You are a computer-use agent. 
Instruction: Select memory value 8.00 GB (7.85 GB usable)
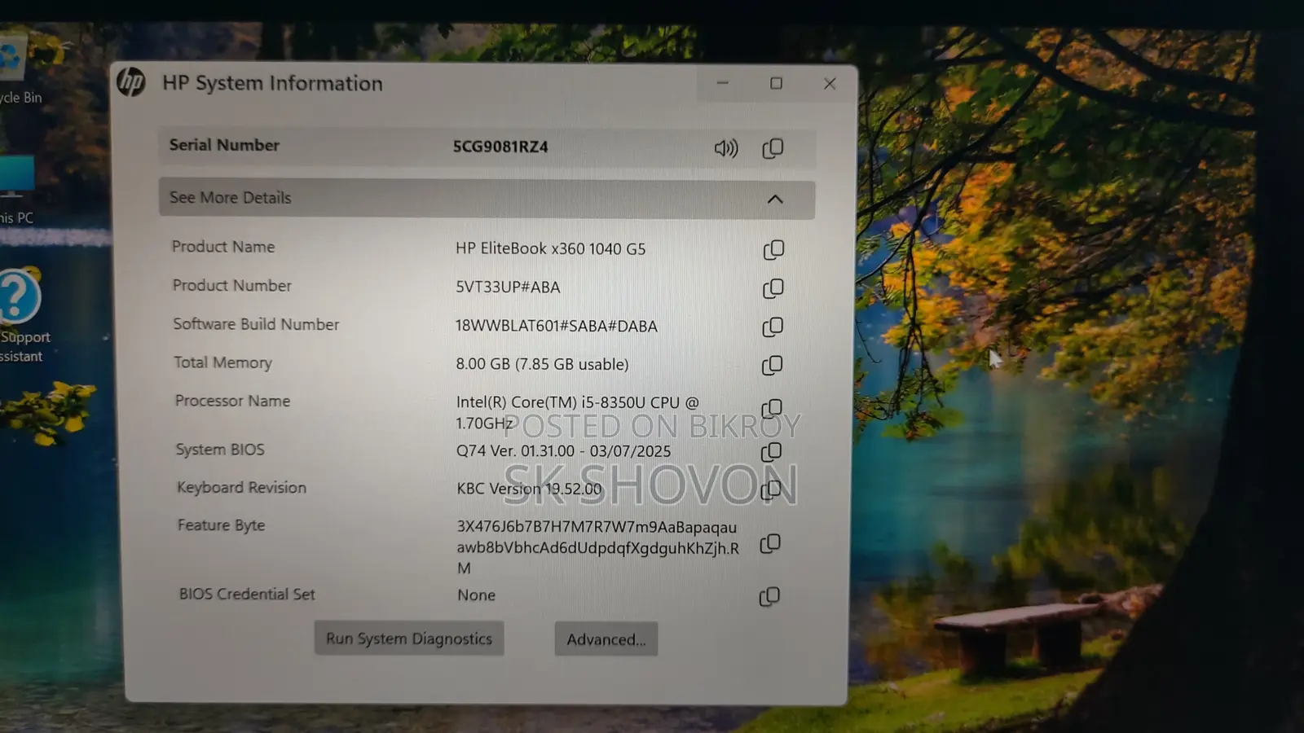point(542,364)
